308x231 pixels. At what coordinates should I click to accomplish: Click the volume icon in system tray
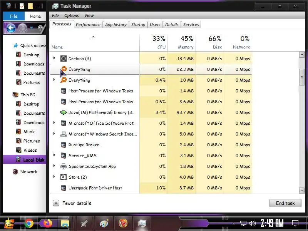[x=253, y=223]
